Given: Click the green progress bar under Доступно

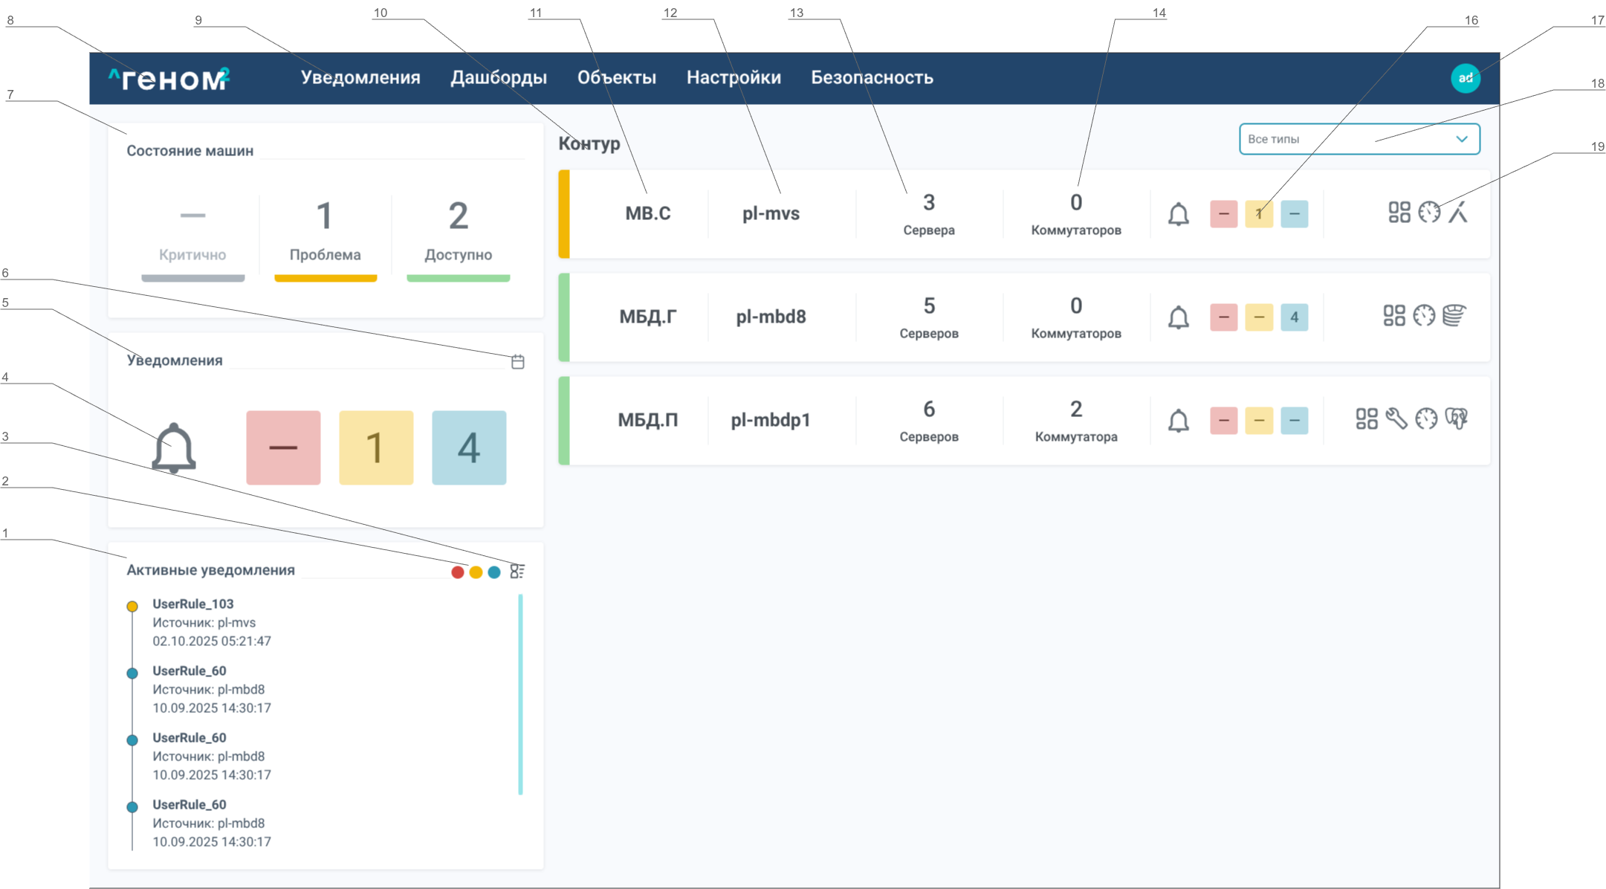Looking at the screenshot, I should coord(459,279).
